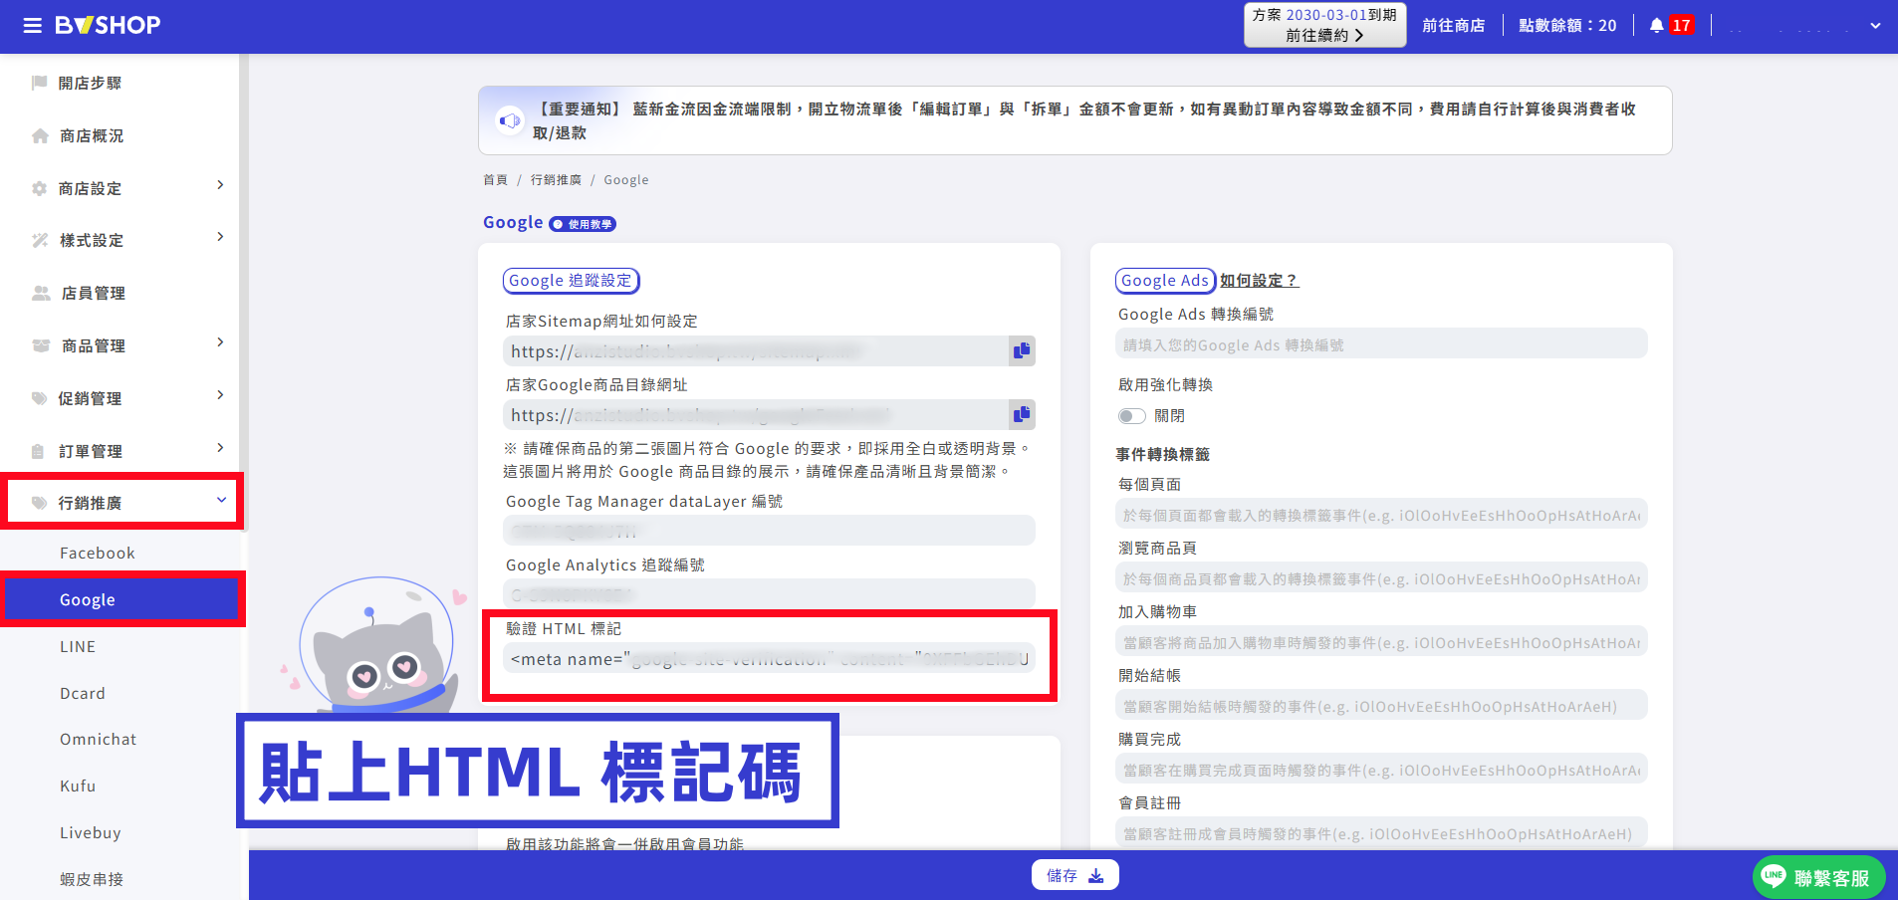This screenshot has height=900, width=1898.
Task: Expand the 商品管理 submenu arrow
Action: 220,342
